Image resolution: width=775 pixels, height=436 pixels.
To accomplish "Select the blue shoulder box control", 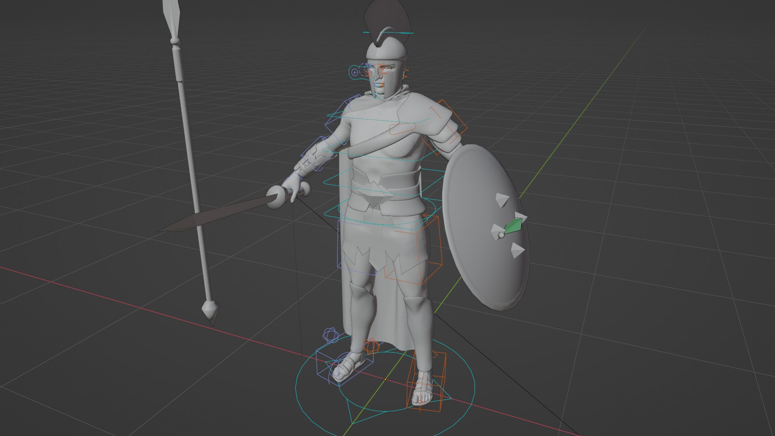I will tap(343, 120).
